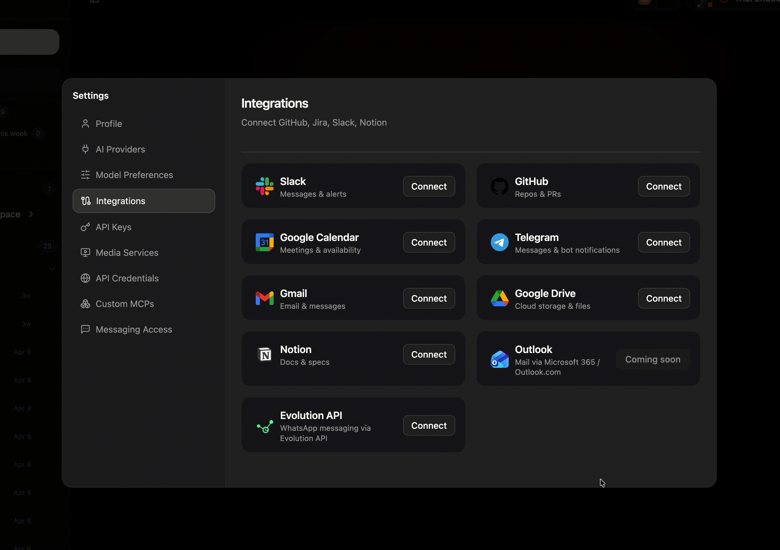The width and height of the screenshot is (780, 550).
Task: Connect the Google Calendar integration
Action: tap(429, 242)
